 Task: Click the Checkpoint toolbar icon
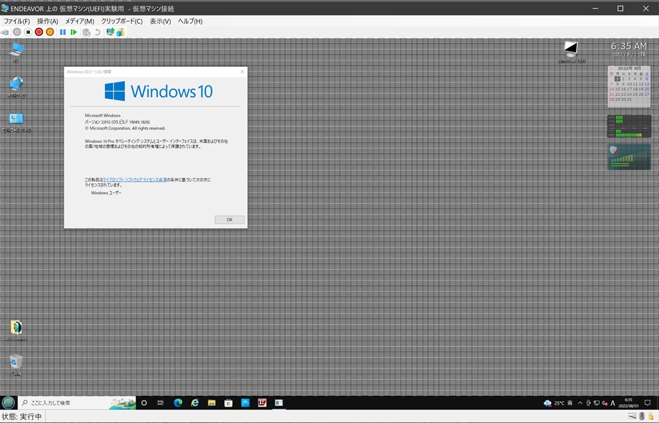click(87, 32)
